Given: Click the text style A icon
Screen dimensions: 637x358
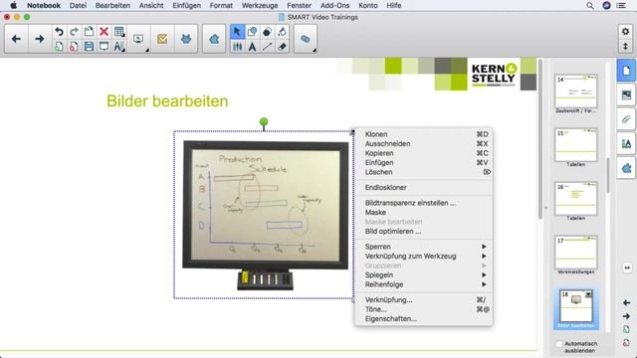Looking at the screenshot, I should [x=118, y=47].
